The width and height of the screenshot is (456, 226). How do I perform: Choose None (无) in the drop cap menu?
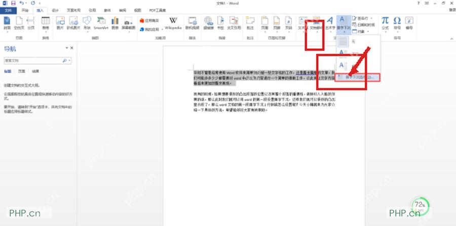(358, 41)
